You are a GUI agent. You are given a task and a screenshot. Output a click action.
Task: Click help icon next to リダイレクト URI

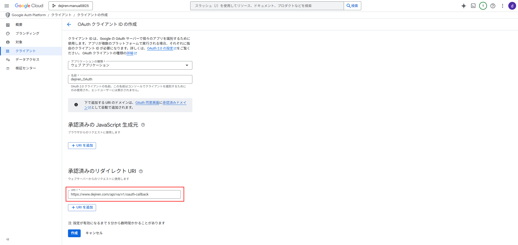coord(141,171)
